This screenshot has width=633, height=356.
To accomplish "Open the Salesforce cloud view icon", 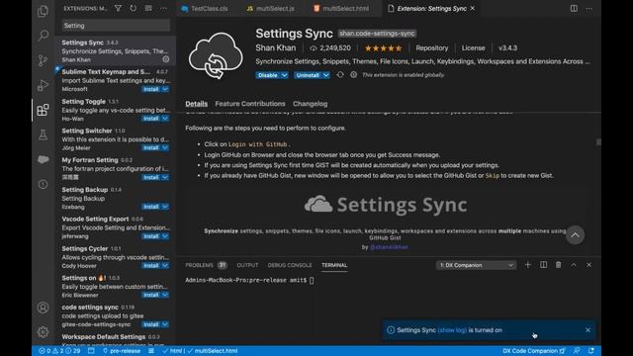I will (43, 159).
